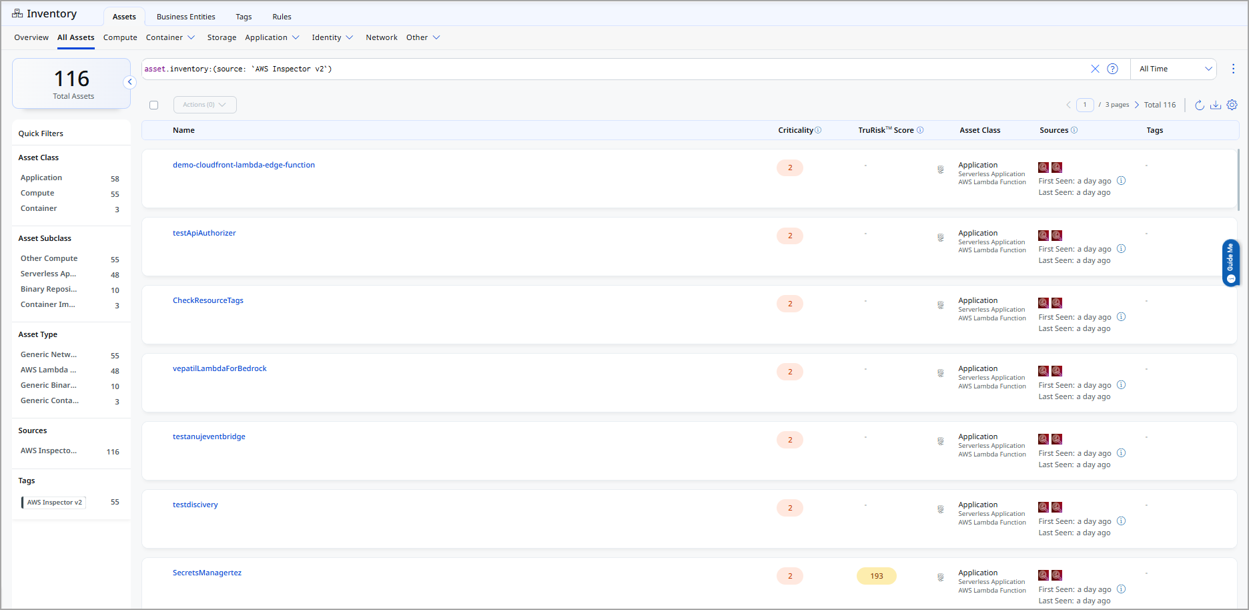Open the Actions (0) dropdown
This screenshot has height=610, width=1249.
[x=205, y=105]
